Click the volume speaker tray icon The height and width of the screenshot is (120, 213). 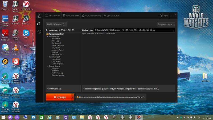click(x=195, y=117)
